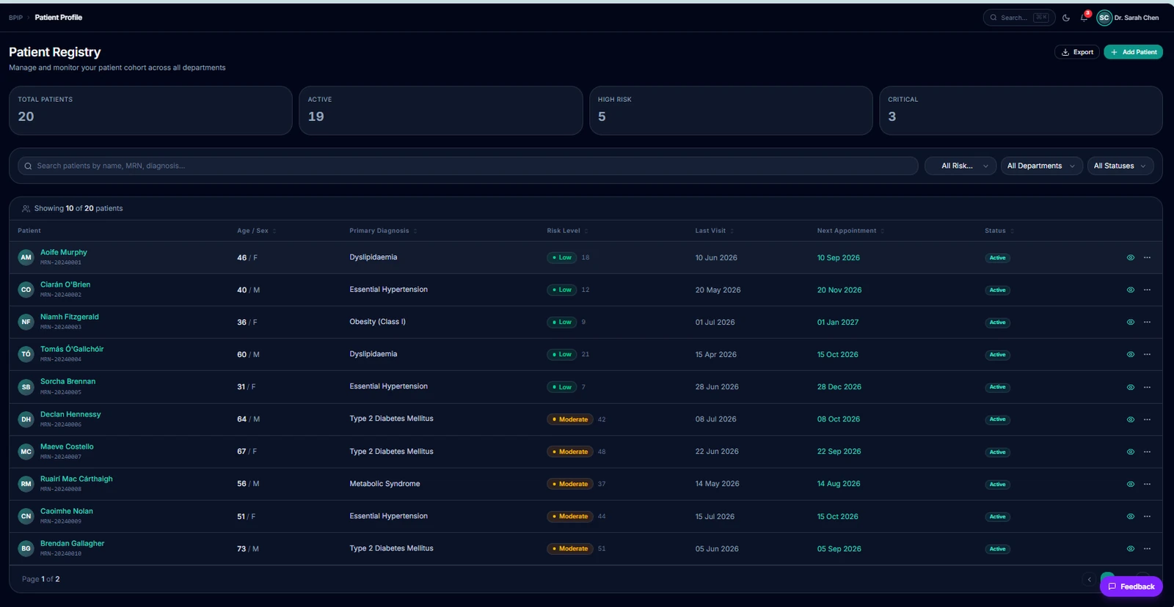Open notifications bell icon
This screenshot has height=607, width=1174.
click(x=1084, y=18)
